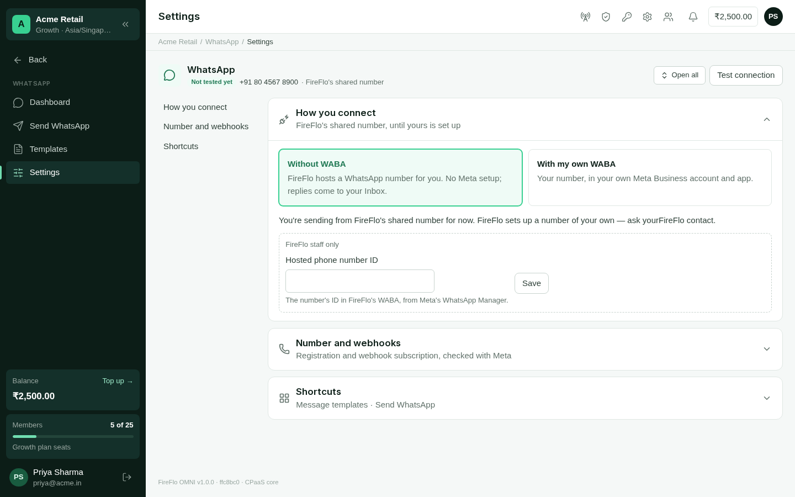Click the plug icon beside How you connect
This screenshot has height=497, width=795.
point(284,119)
